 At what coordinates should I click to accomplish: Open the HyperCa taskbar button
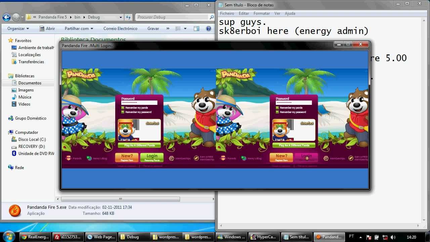(264, 237)
